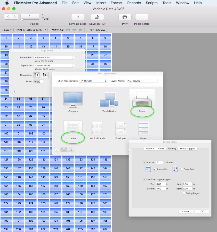The height and width of the screenshot is (232, 217).
Task: Click the Scale 100% field
Action: pos(38,82)
